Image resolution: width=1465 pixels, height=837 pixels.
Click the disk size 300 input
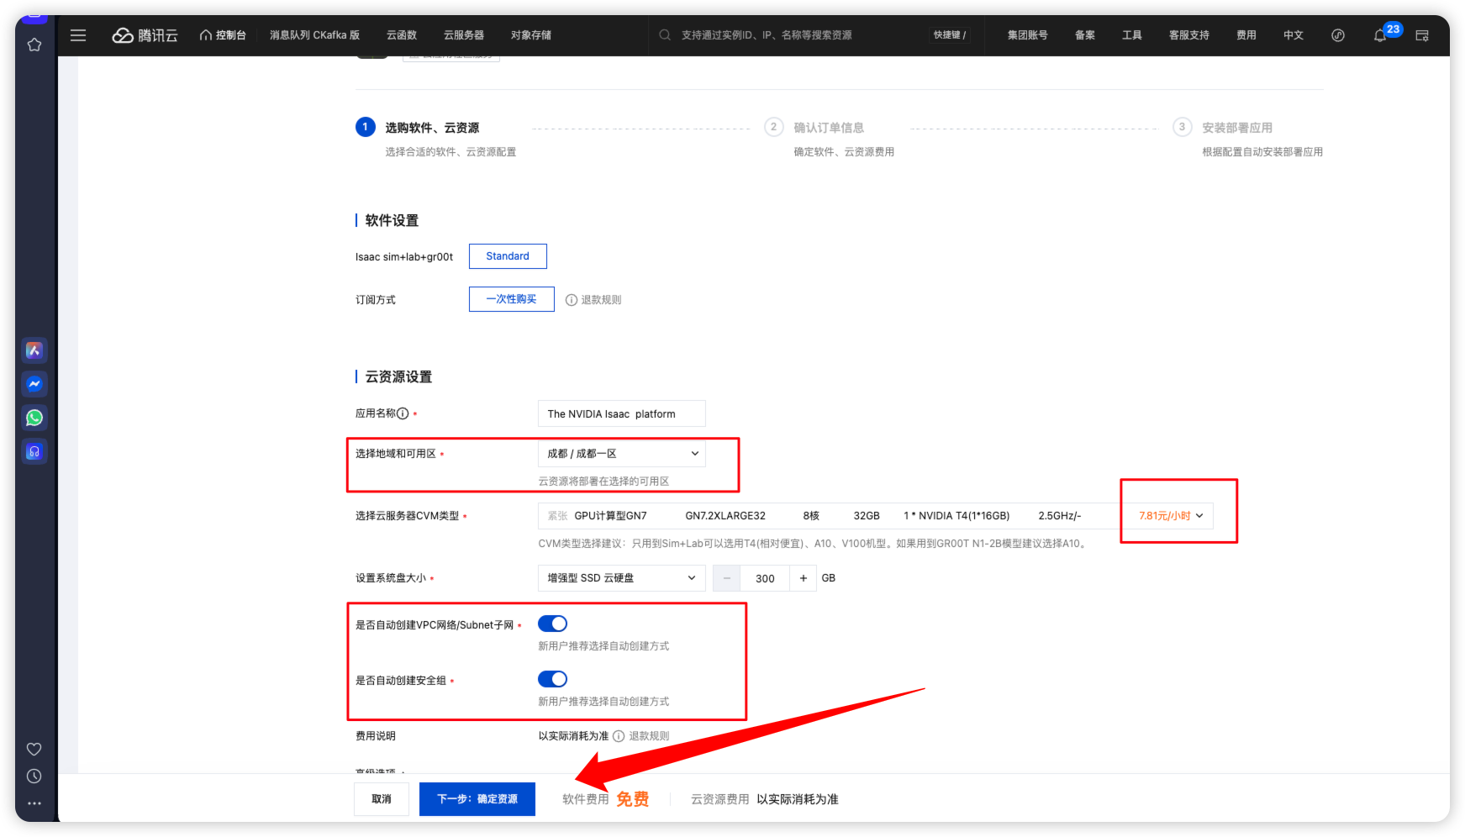(766, 578)
